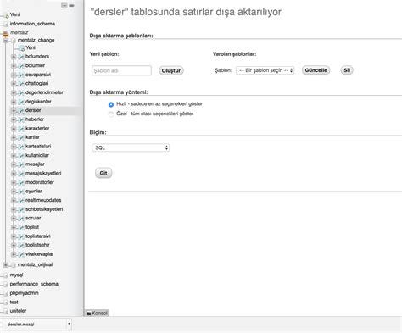Screen dimensions: 402x333
Task: Open the haberler table
Action: pyautogui.click(x=35, y=119)
